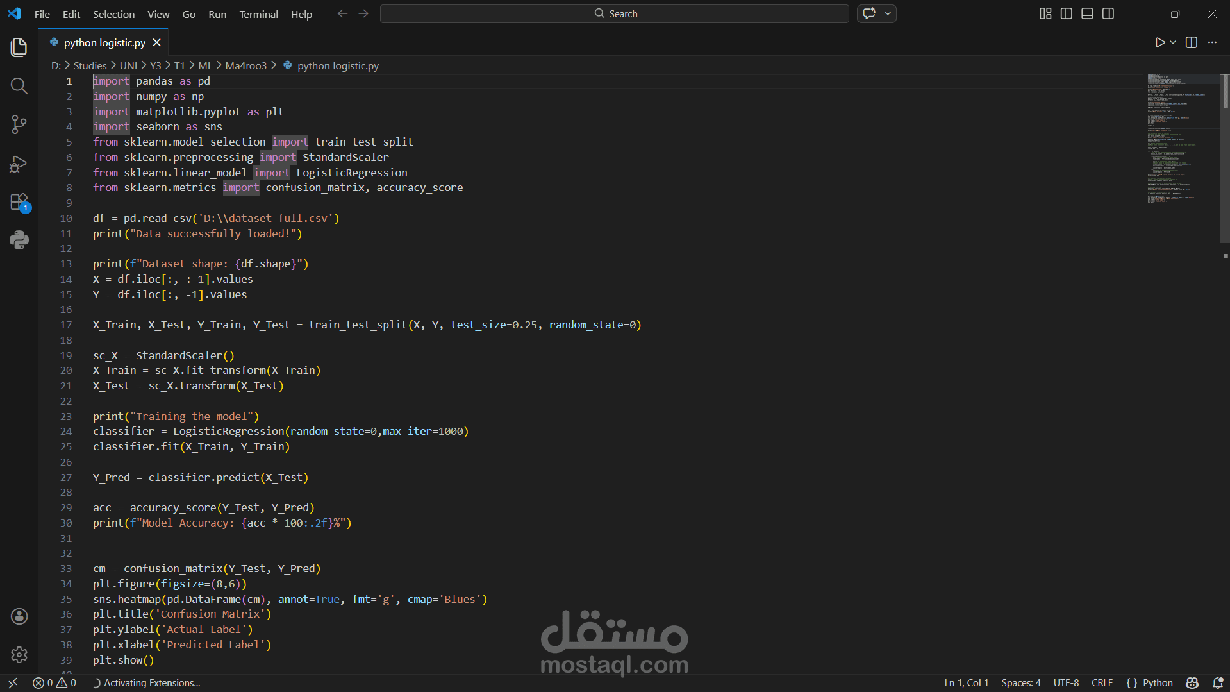Close the python logistic.py tab
Screen dimensions: 1230x692
pos(157,42)
